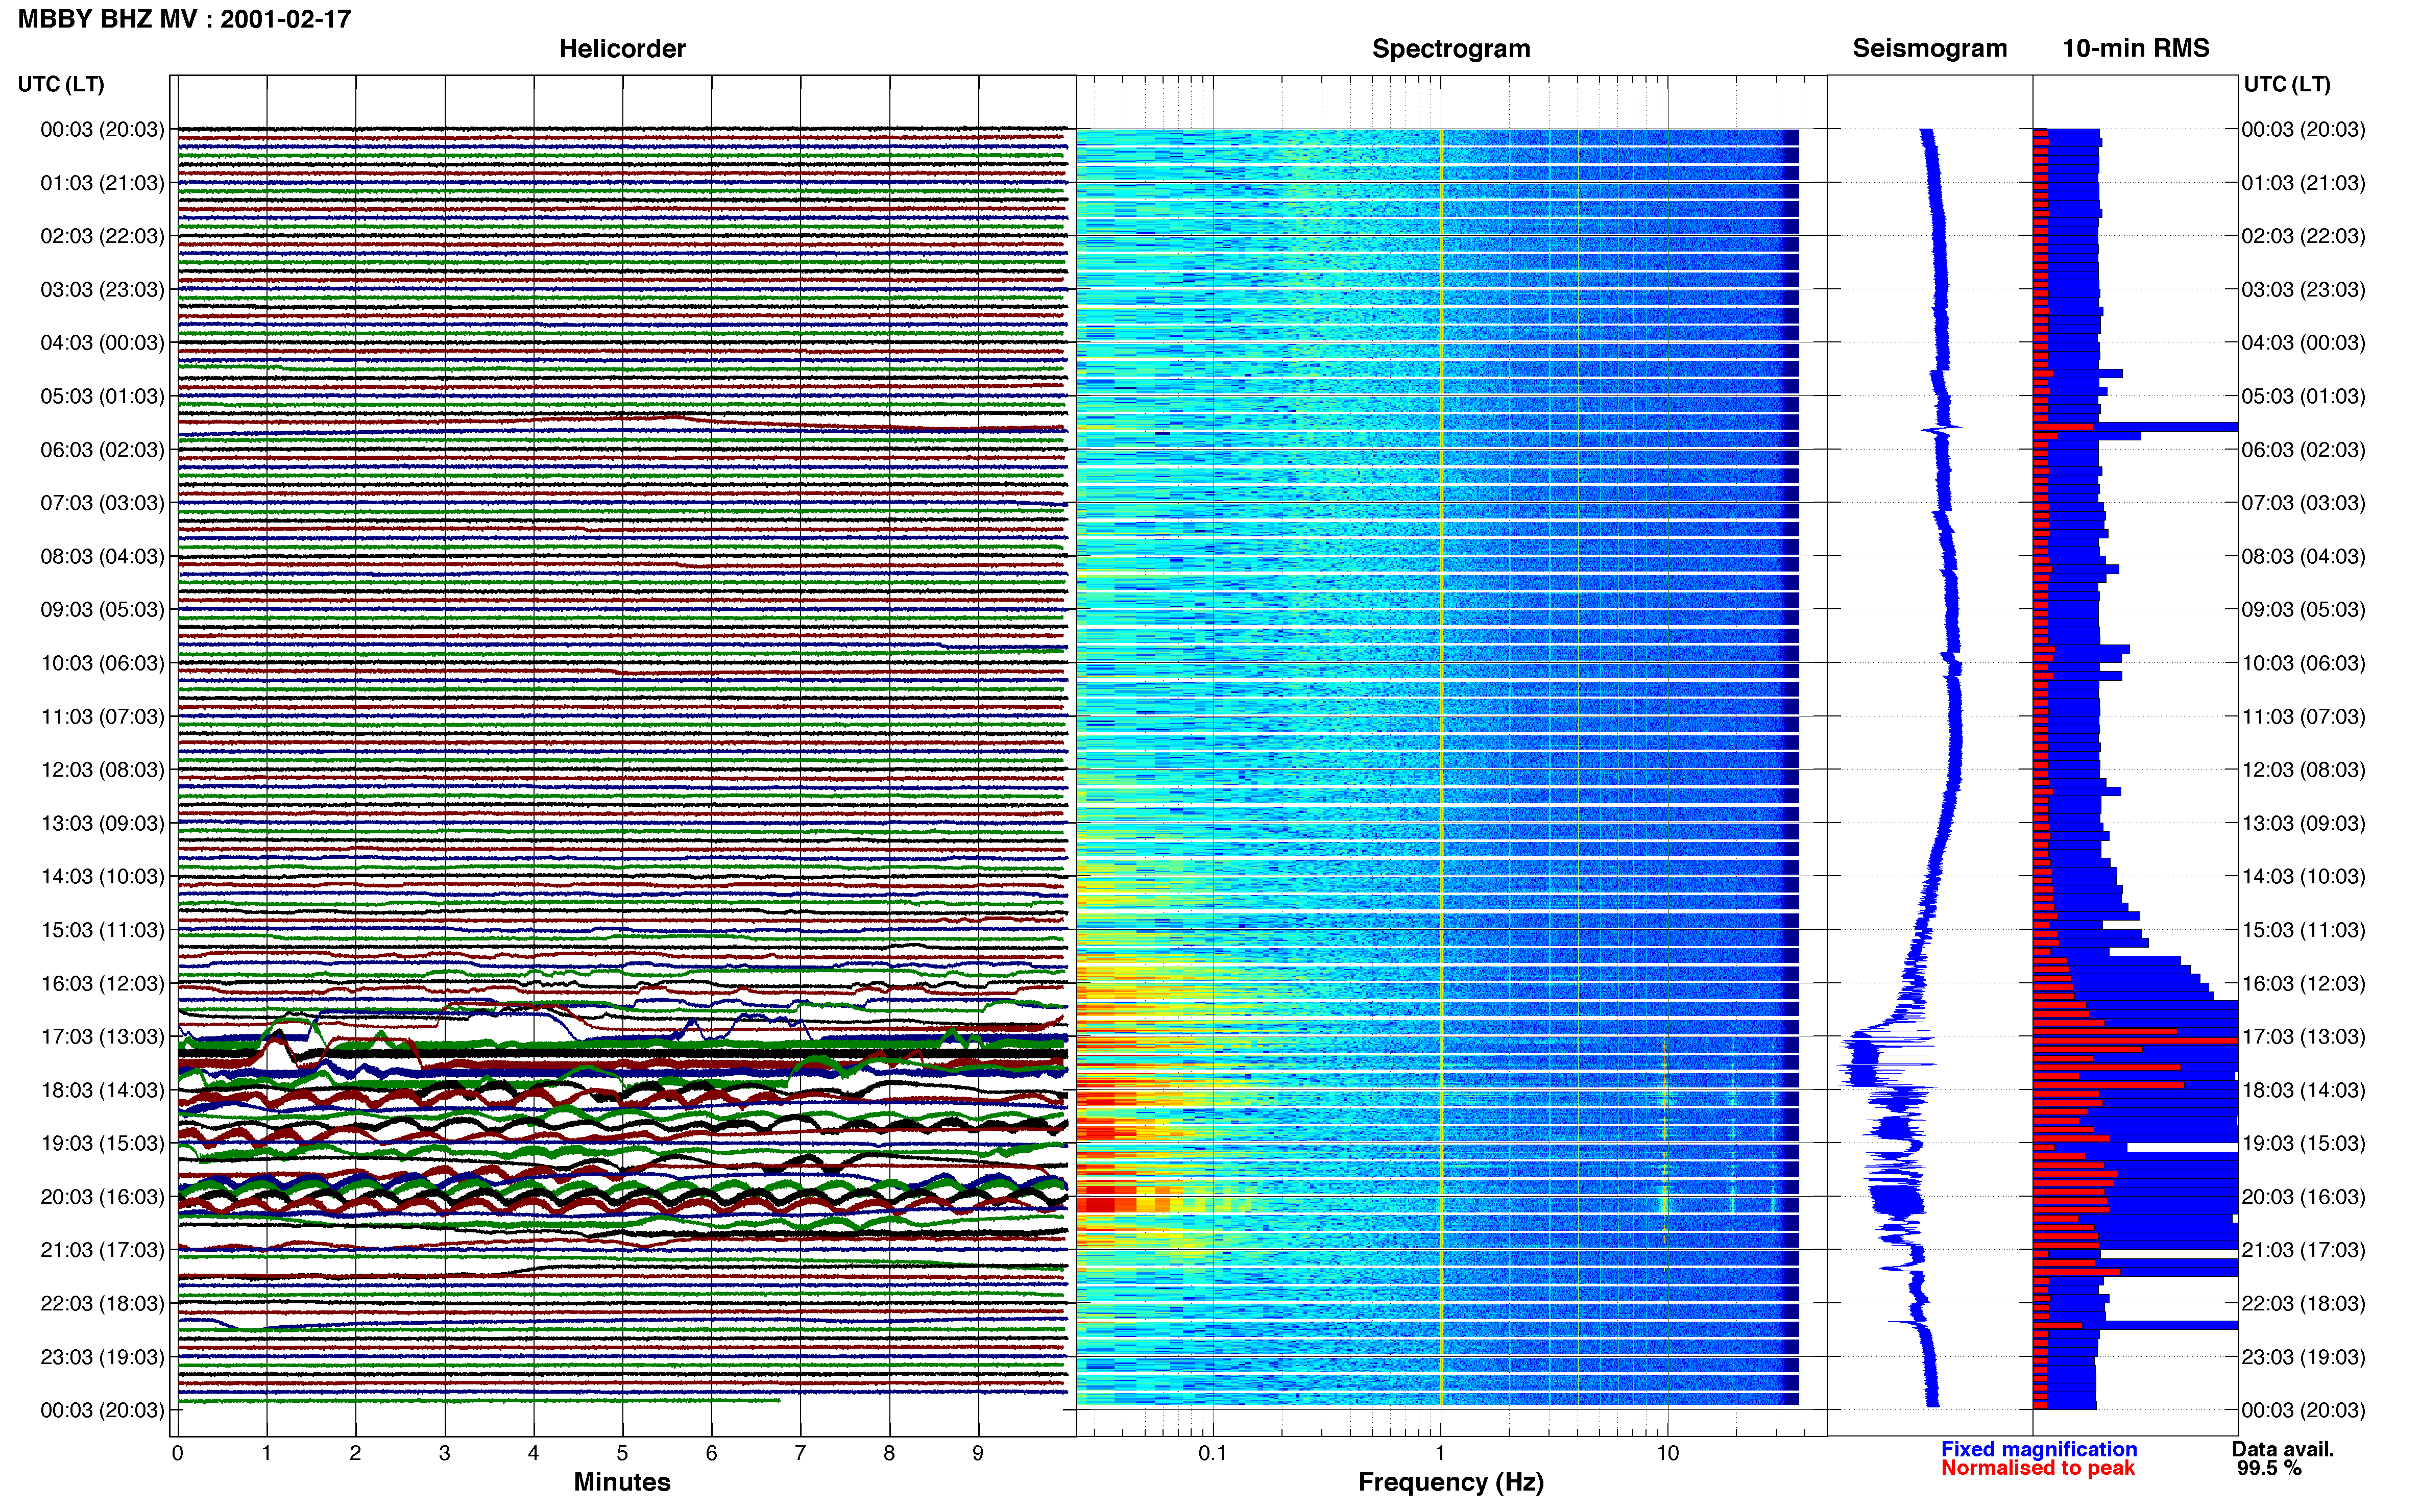Image resolution: width=2420 pixels, height=1512 pixels.
Task: Click RMS-side time label '19:03 (15:03)'
Action: click(x=2303, y=1144)
